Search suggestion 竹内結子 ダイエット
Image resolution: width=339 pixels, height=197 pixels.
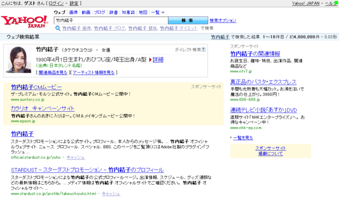(x=179, y=28)
